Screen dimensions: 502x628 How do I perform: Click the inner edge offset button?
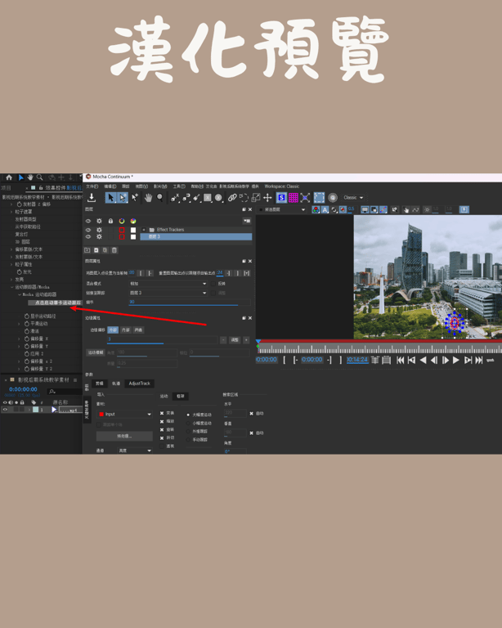[x=126, y=330]
